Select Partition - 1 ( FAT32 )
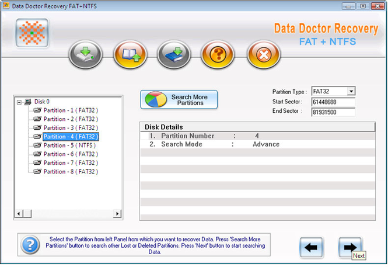 71,110
